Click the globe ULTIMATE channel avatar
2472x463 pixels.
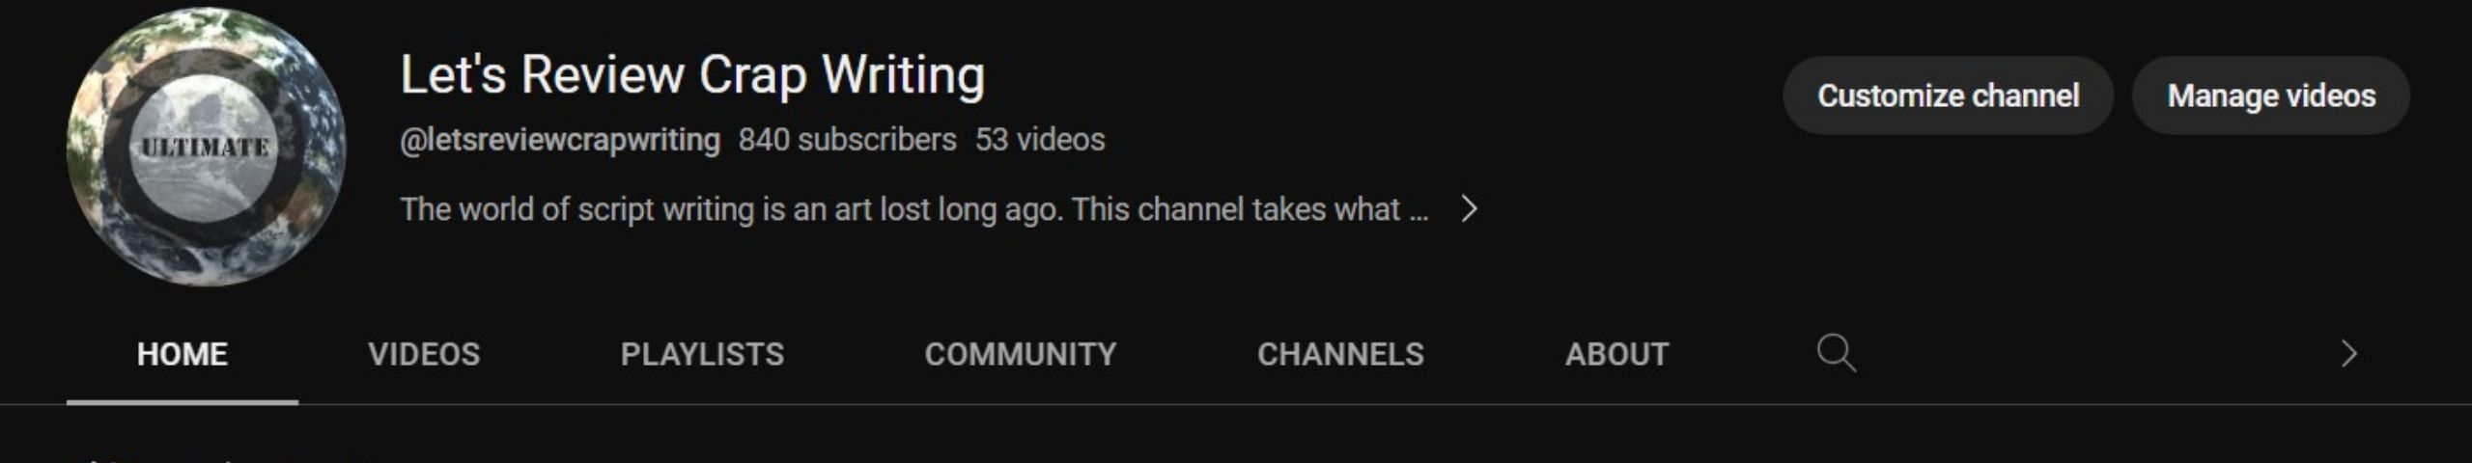206,147
